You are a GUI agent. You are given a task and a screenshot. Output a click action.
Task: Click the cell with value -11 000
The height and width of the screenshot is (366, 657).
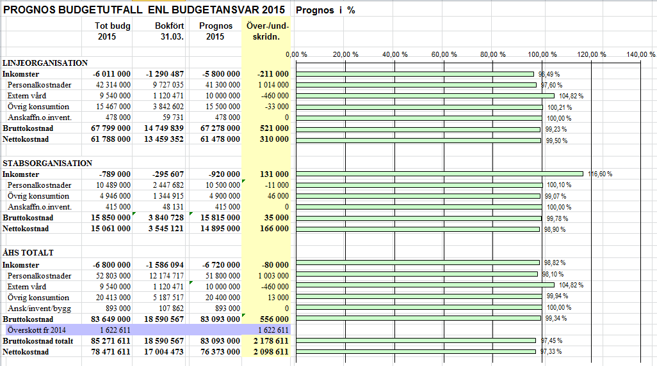coord(277,185)
